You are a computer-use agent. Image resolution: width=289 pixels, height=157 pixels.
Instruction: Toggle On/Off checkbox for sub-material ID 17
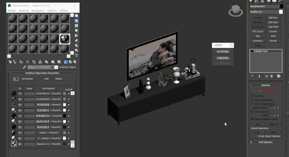pos(69,93)
